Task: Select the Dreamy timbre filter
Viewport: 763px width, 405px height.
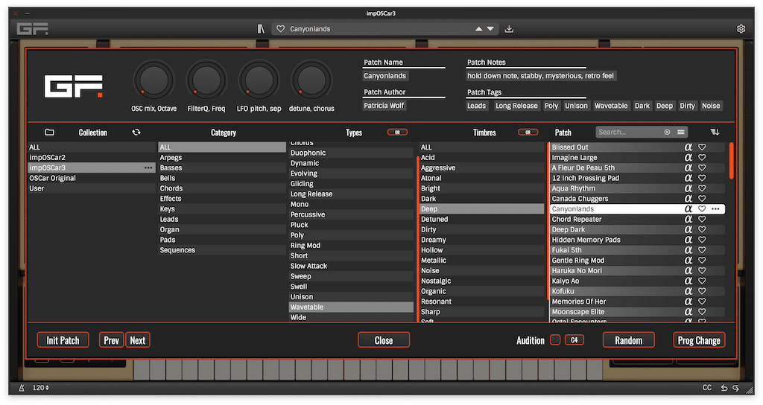Action: (482, 240)
